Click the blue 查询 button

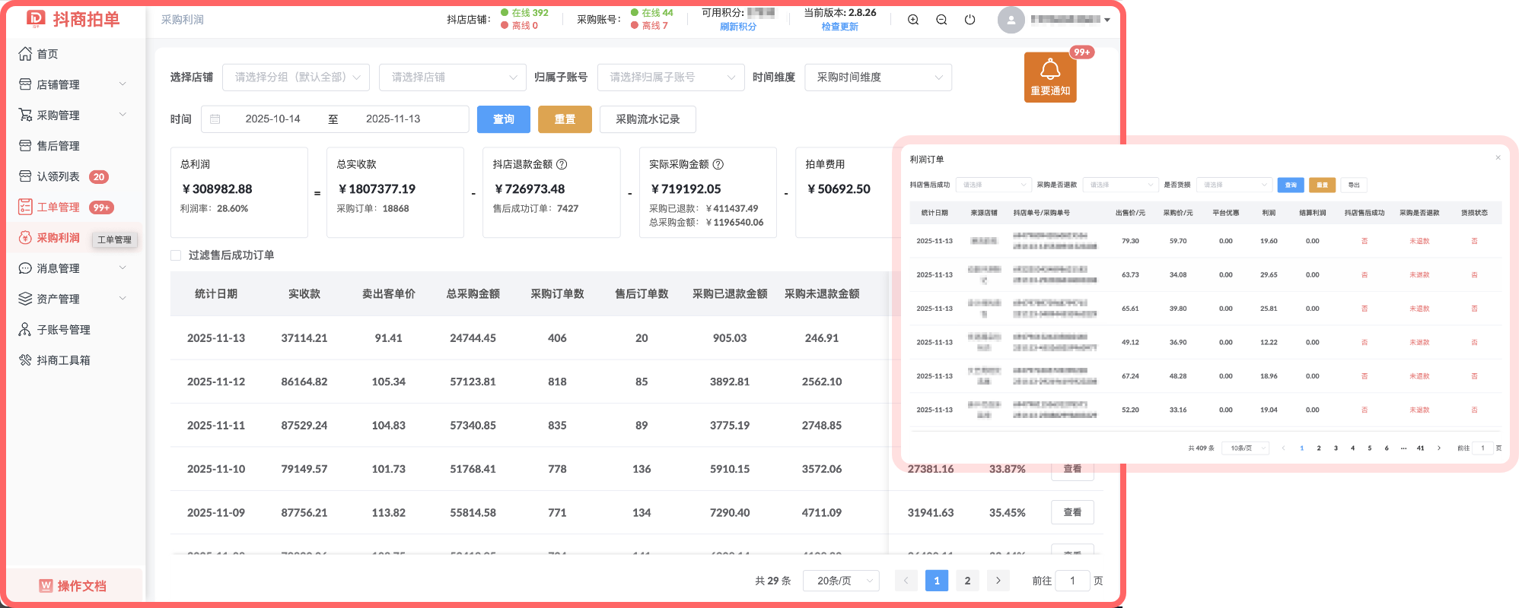coord(503,119)
